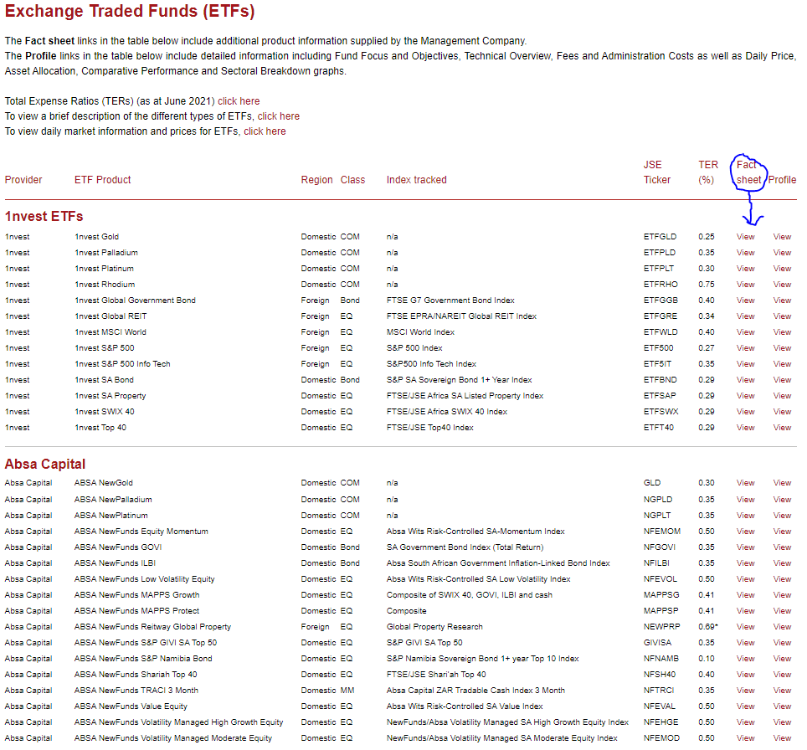View fact sheet for ABSA NewGold
Screen dimensions: 807x750
745,483
